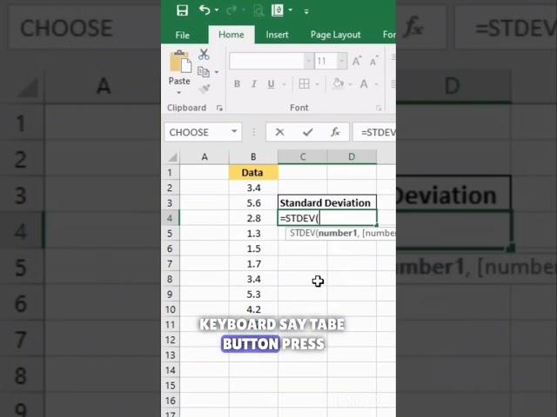Screen dimensions: 557x417
Task: Cancel the formula entry with X icon
Action: click(x=279, y=132)
